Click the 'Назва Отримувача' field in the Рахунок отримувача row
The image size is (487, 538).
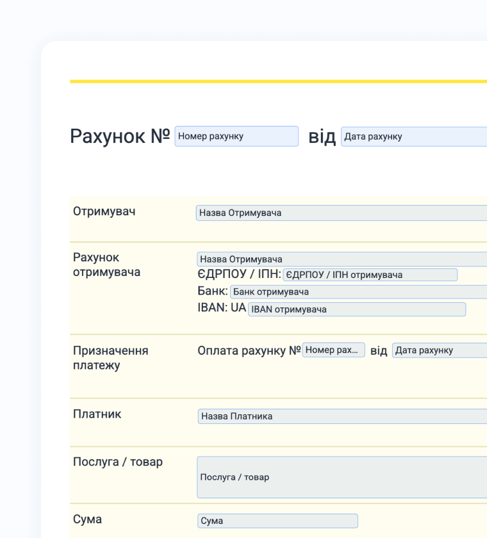tap(342, 259)
